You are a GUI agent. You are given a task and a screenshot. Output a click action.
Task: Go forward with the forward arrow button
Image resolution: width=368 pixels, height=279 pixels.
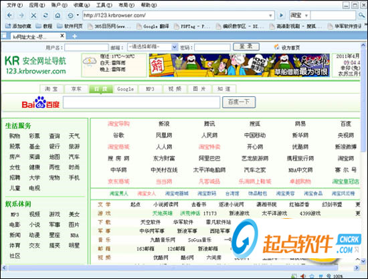click(21, 15)
